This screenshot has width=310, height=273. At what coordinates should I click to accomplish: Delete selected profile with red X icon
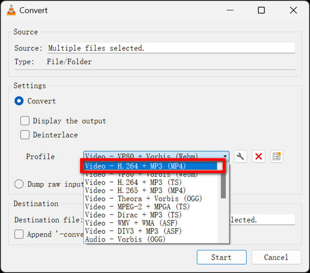click(258, 156)
